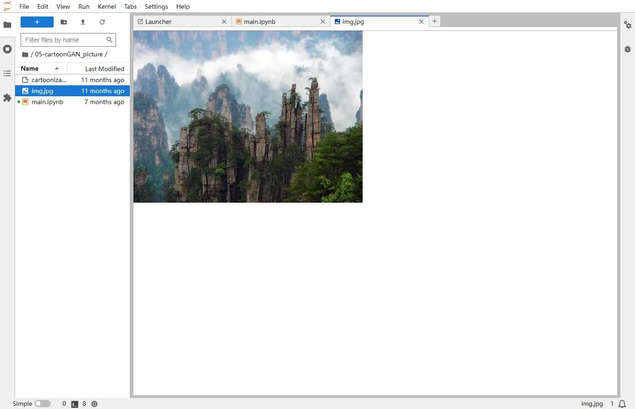The height and width of the screenshot is (409, 635).
Task: Click the image icon beside img.jpg file
Action: coord(25,91)
